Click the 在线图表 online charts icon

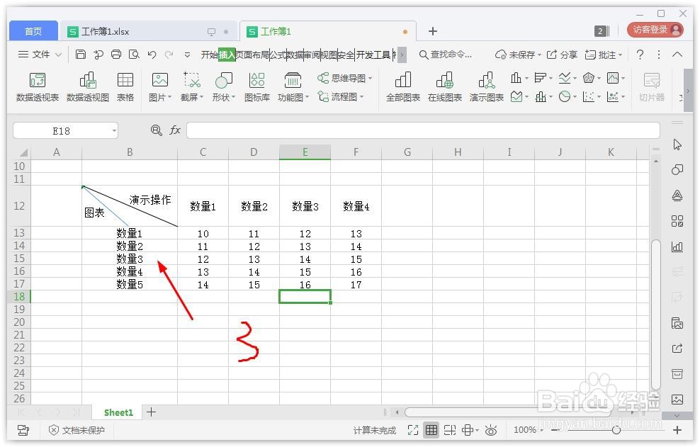pos(445,86)
